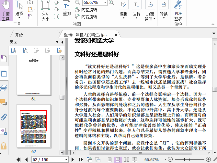The width and height of the screenshot is (217, 163).
Task: Select the 重构：年轻人的精进指… document tab
Action: pos(86,35)
